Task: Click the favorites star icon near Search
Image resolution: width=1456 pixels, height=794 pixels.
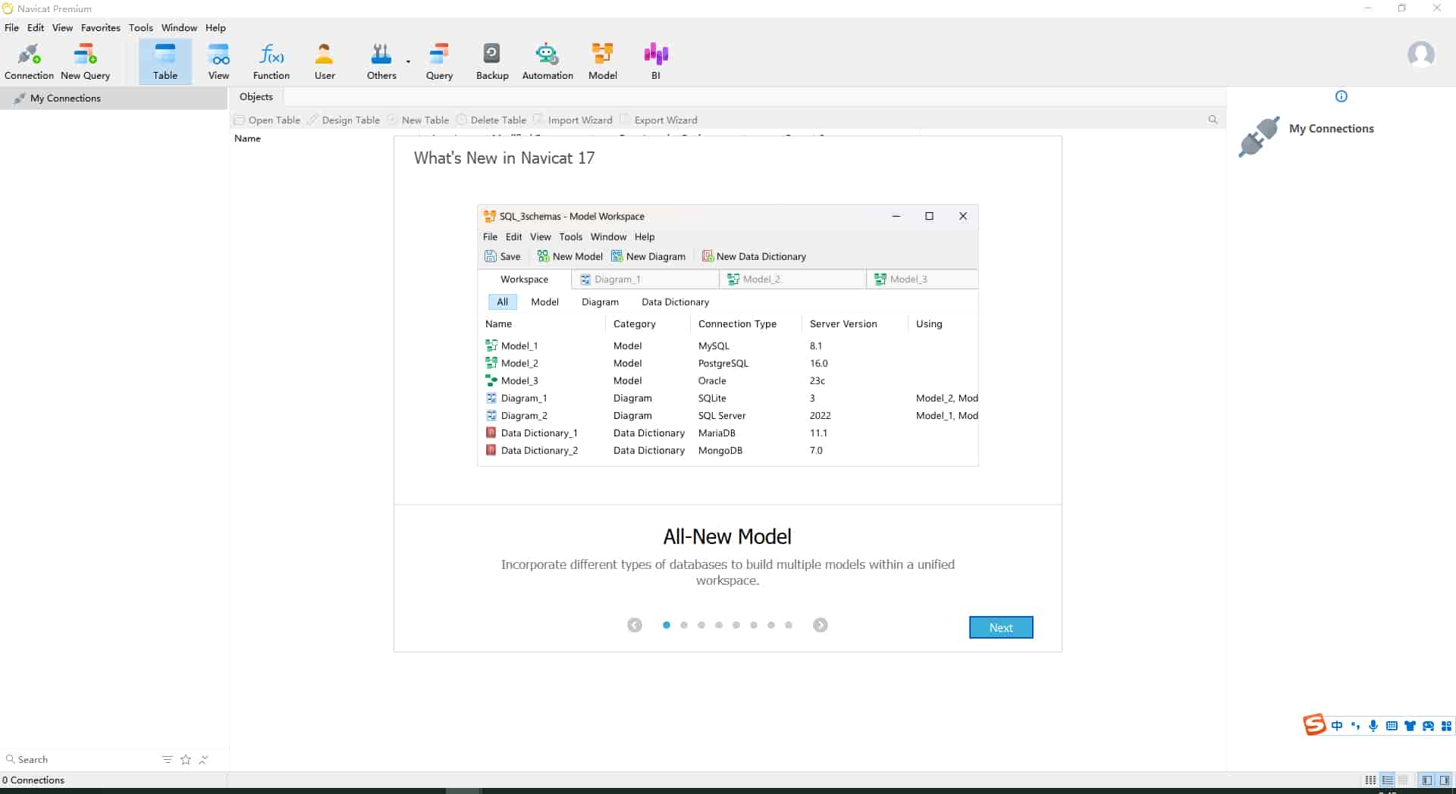Action: pos(186,759)
